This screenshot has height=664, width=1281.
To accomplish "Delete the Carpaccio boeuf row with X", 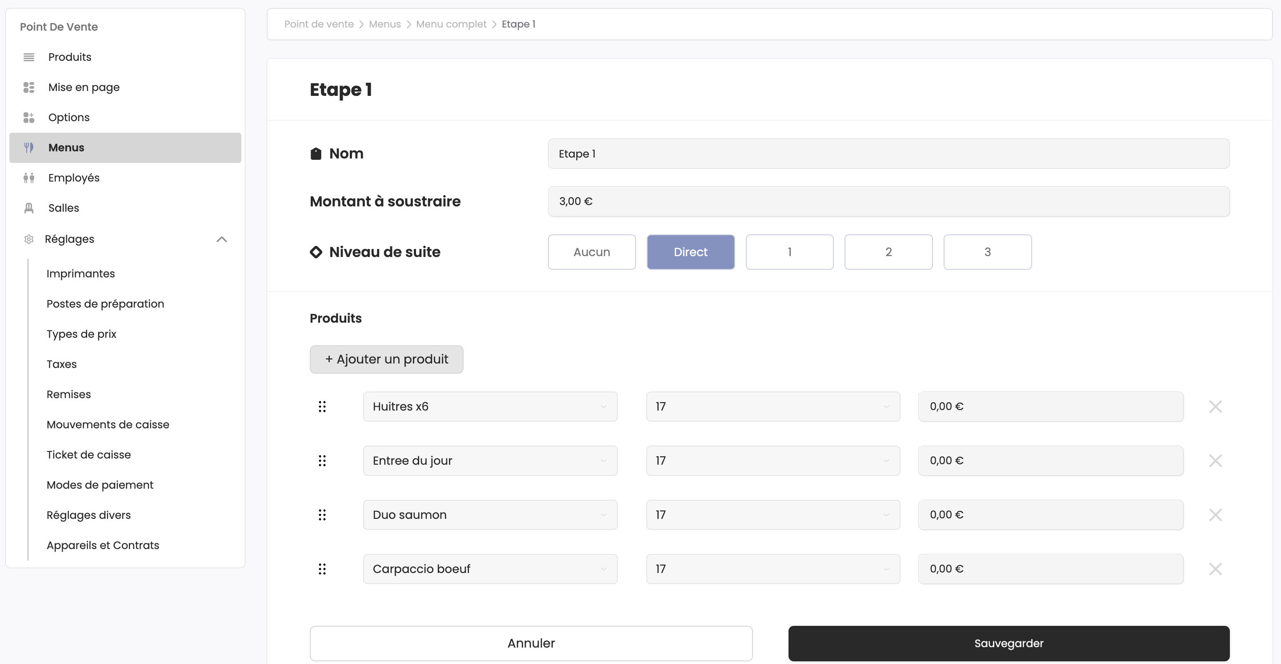I will pos(1215,569).
